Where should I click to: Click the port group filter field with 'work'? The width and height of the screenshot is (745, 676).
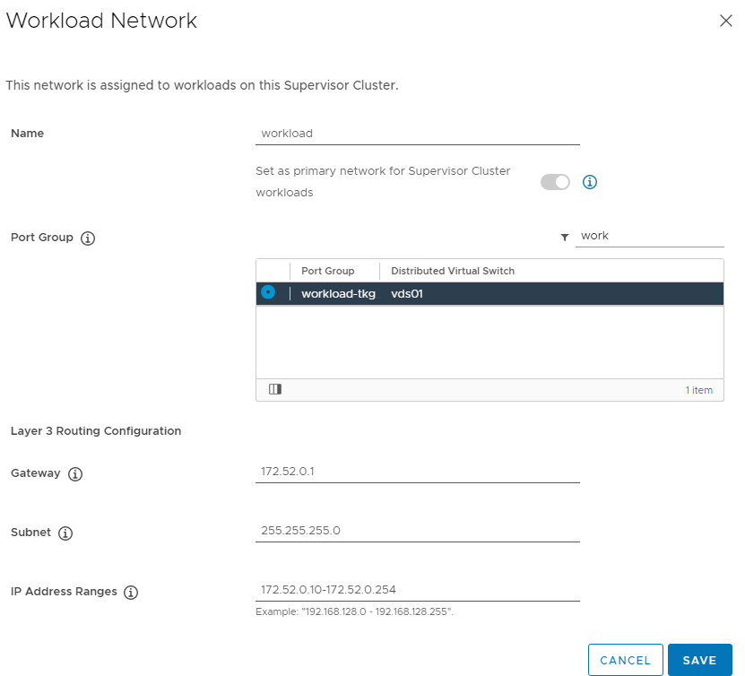click(649, 236)
